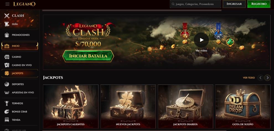Select the Promociones gift icon
The image size is (274, 131).
[7, 35]
